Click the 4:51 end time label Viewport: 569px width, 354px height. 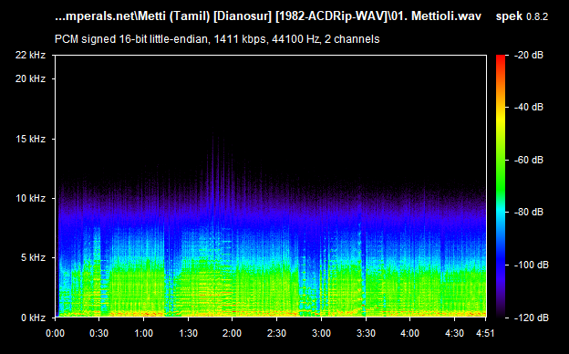485,333
